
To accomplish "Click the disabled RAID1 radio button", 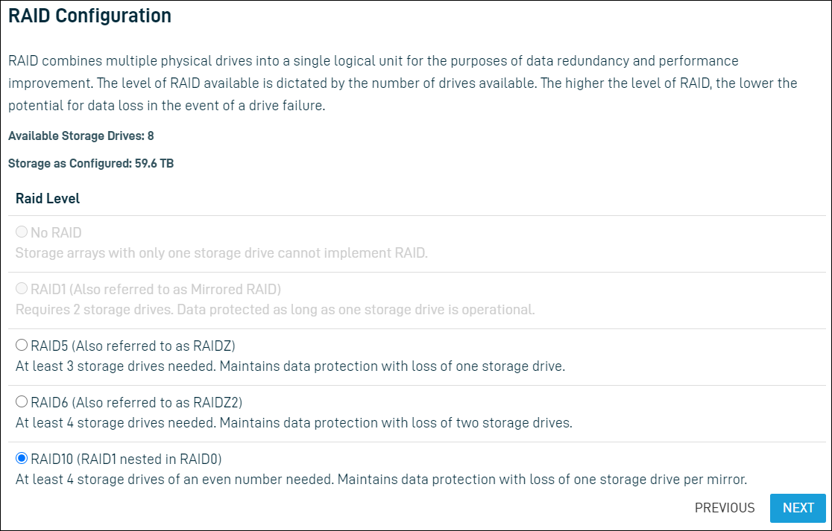I will click(x=21, y=288).
